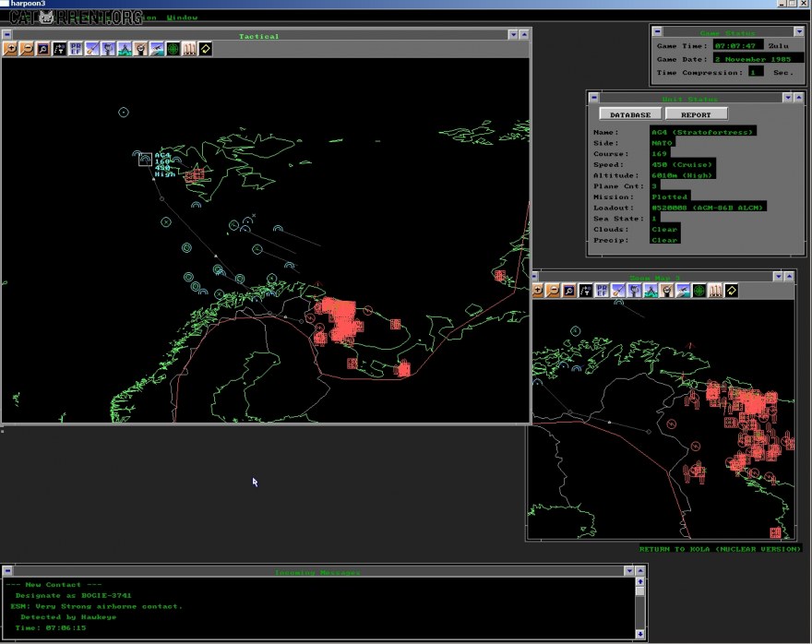Screen dimensions: 812x644
Task: Click 'Detected by Hawkeye' message line
Action: 68,617
